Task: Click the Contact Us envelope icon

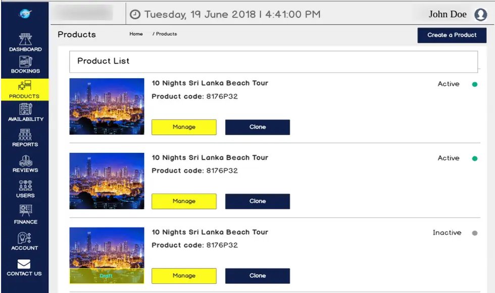Action: tap(24, 264)
